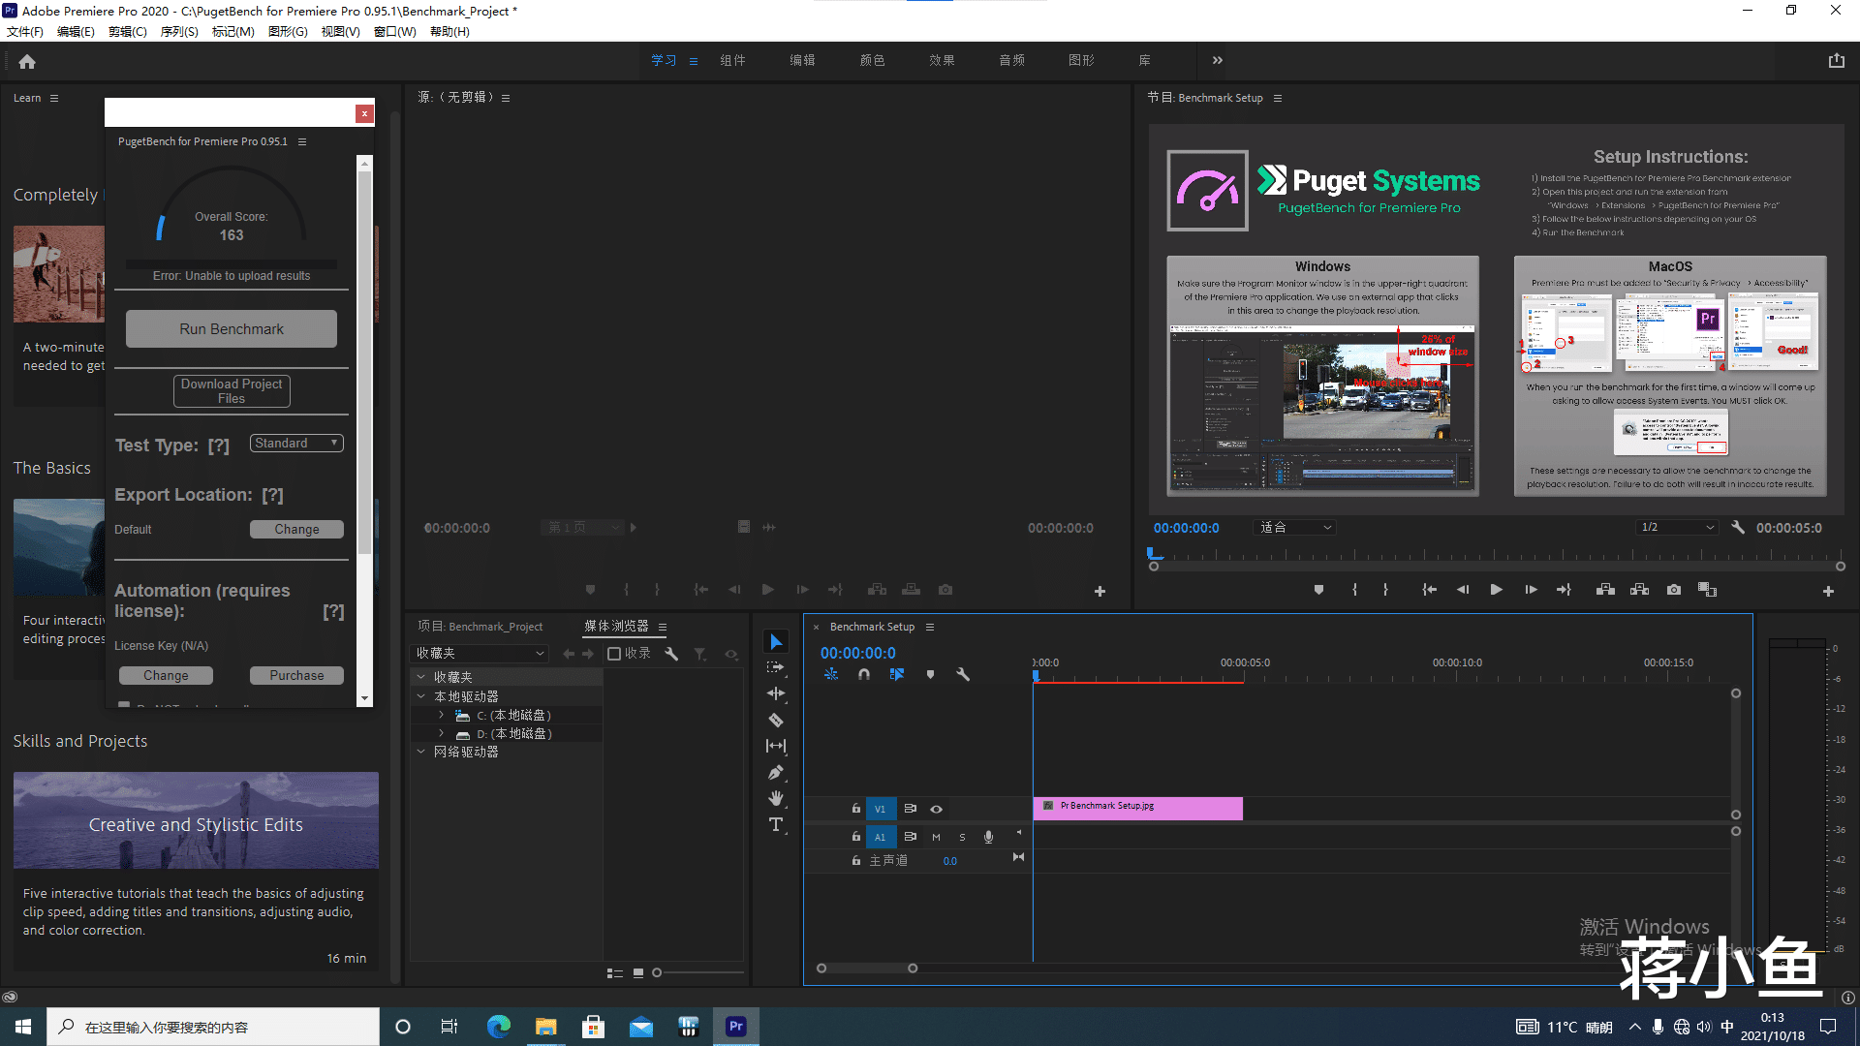Click Pr Benchmark Setup.jpg clip on timeline

(1137, 808)
